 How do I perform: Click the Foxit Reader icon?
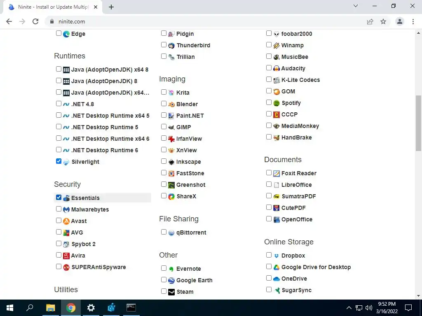click(277, 174)
